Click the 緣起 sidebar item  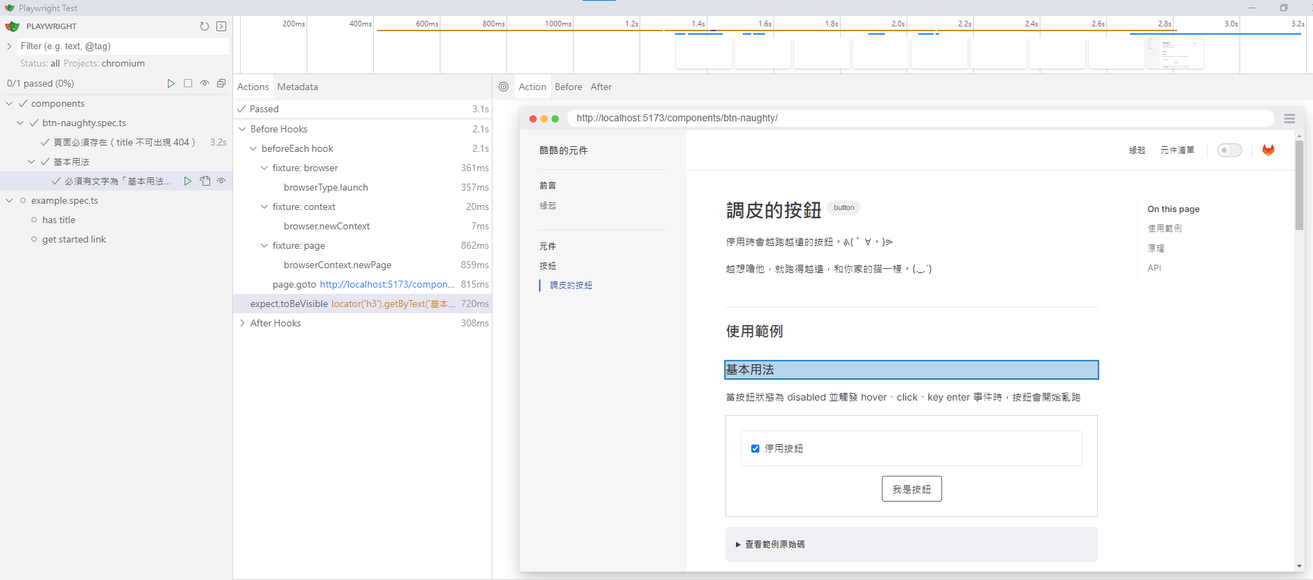pyautogui.click(x=548, y=206)
